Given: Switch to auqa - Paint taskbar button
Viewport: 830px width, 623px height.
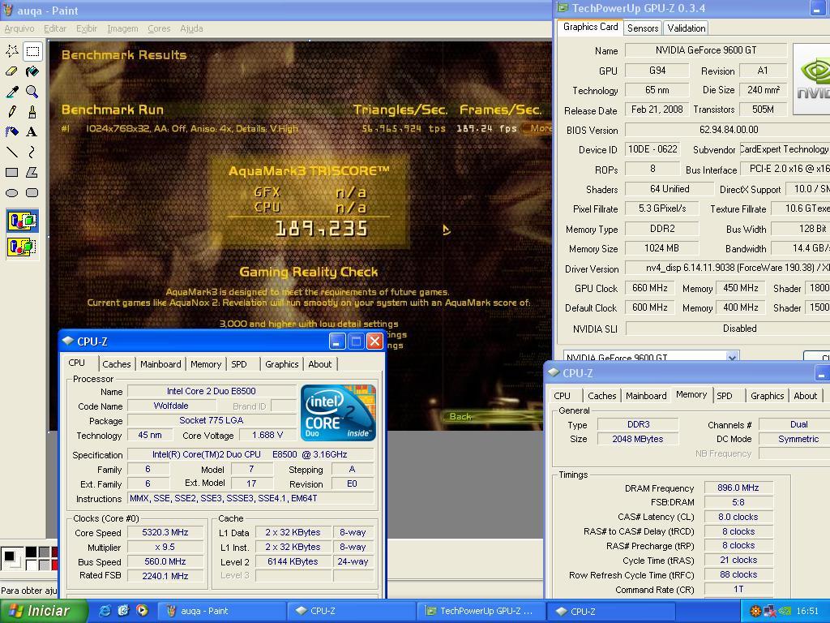Looking at the screenshot, I should pyautogui.click(x=220, y=611).
